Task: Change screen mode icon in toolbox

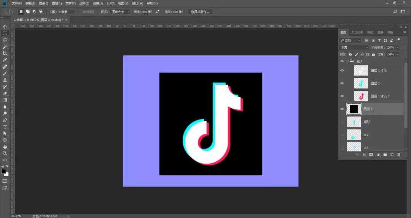Action: (5, 188)
